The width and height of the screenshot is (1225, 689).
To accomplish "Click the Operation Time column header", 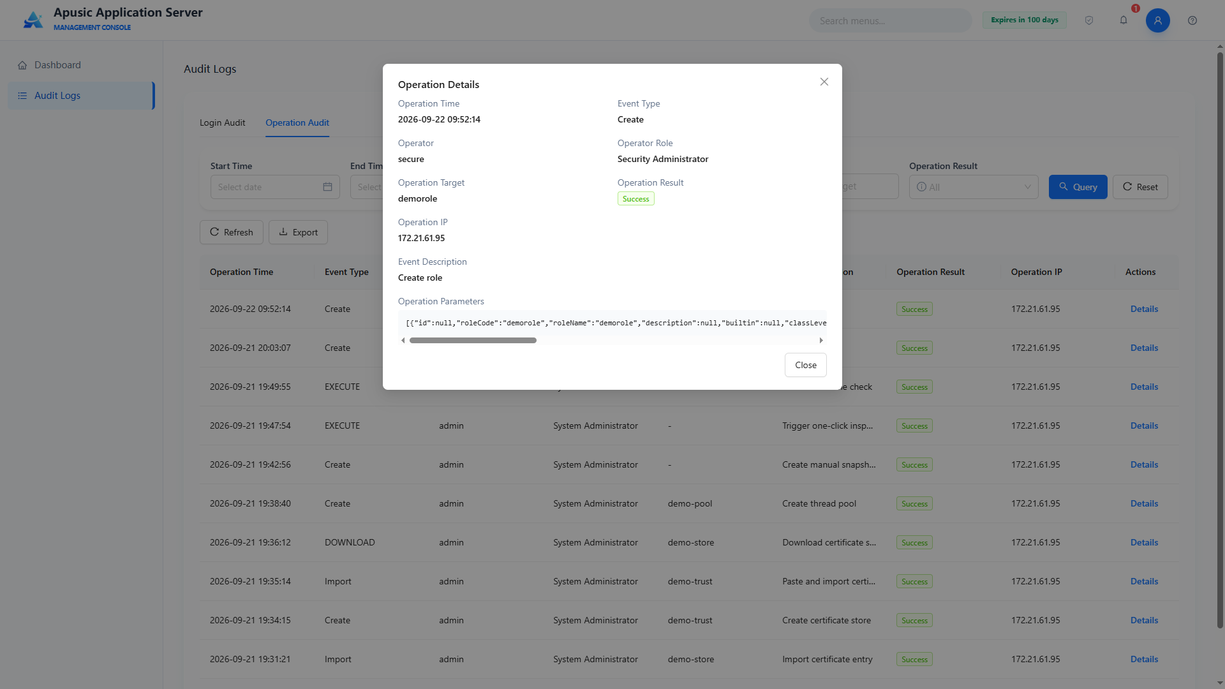I will [x=241, y=272].
